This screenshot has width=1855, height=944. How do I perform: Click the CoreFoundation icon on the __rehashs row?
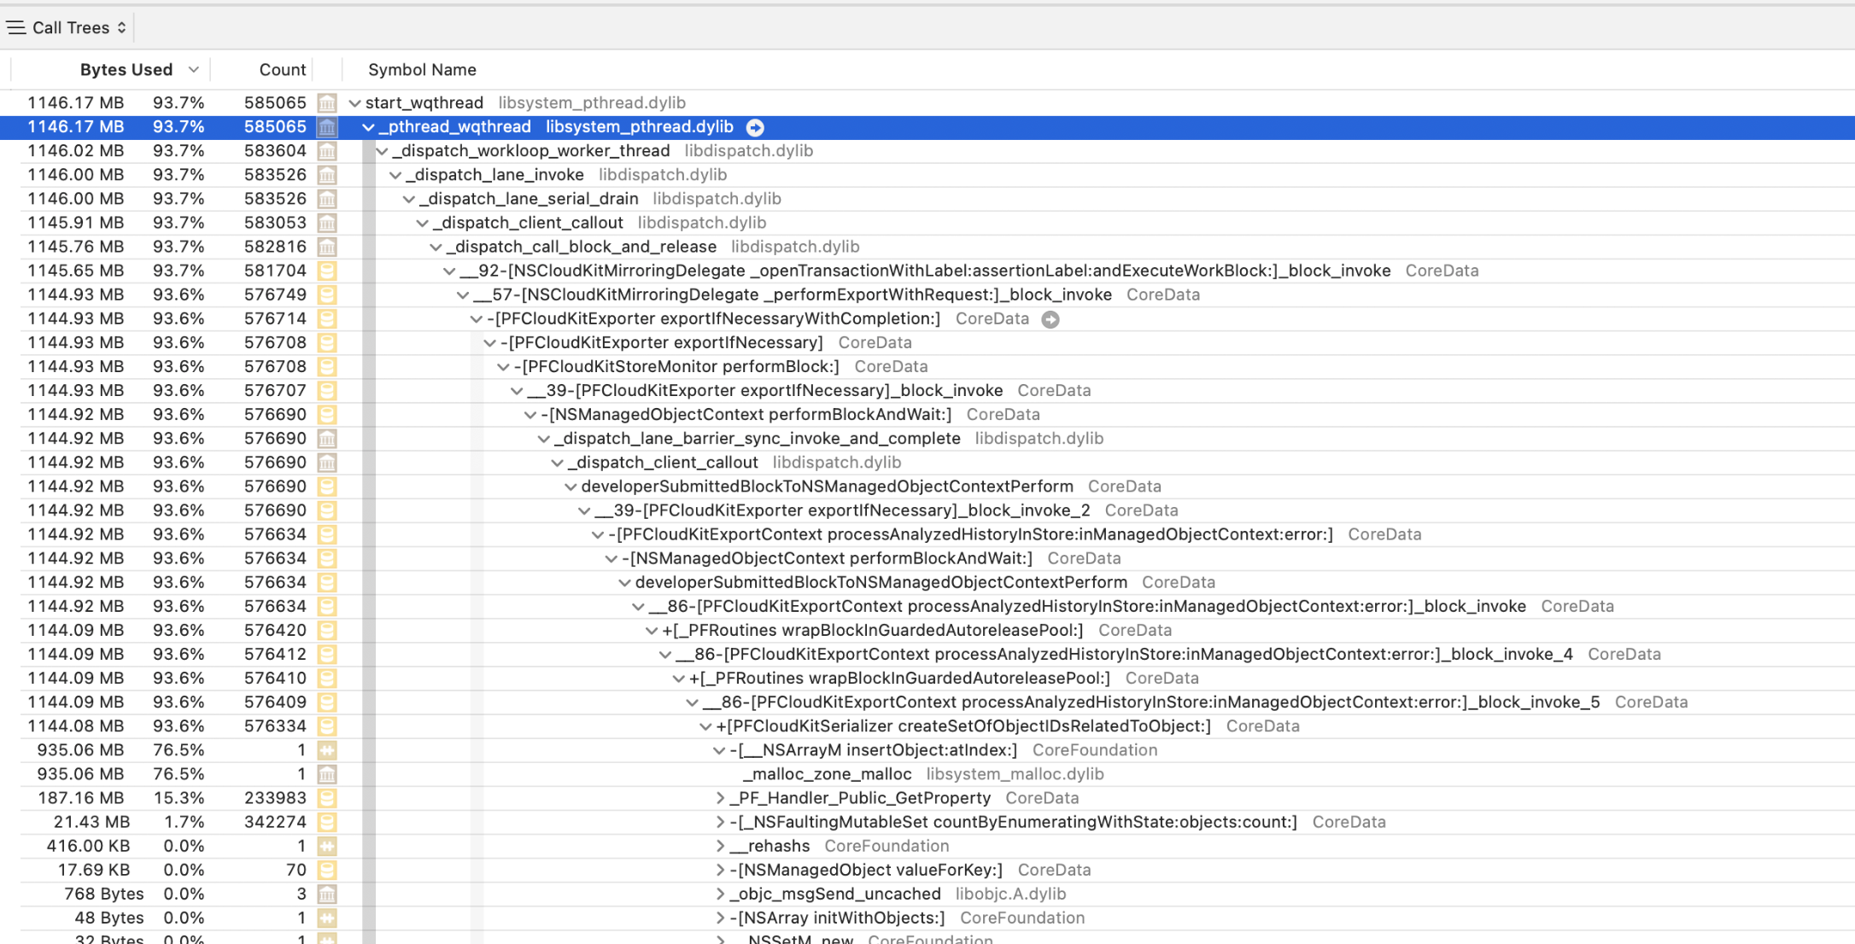coord(326,846)
